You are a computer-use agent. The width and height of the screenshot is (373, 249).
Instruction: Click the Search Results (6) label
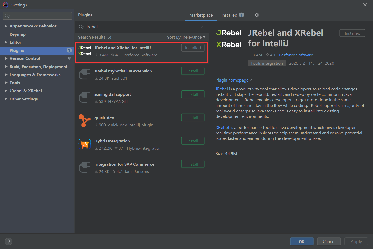[95, 37]
